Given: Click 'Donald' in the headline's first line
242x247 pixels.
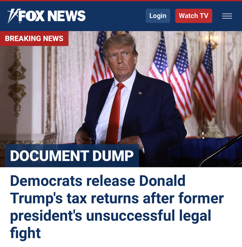Looking at the screenshot, I should (162, 181).
